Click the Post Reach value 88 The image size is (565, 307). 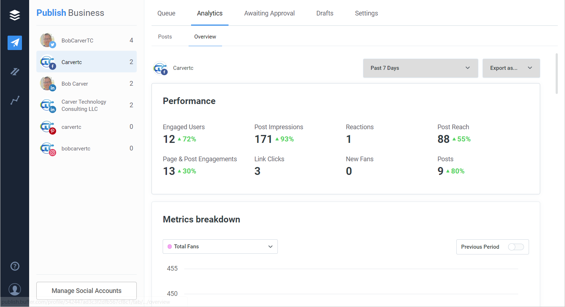443,139
